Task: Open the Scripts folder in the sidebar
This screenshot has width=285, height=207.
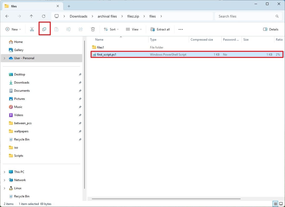Action: click(x=19, y=155)
